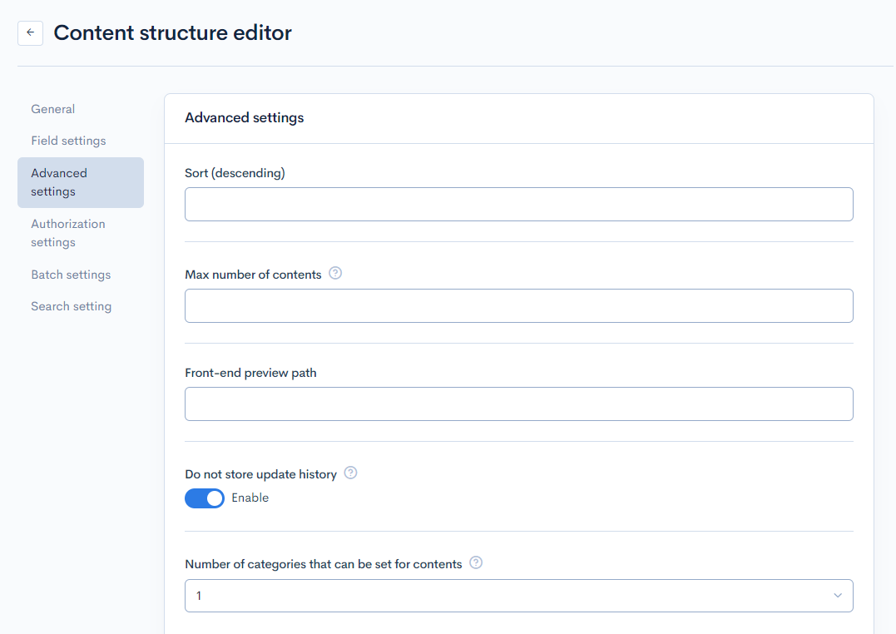
Task: Click the chevron on the categories dropdown
Action: click(x=838, y=596)
